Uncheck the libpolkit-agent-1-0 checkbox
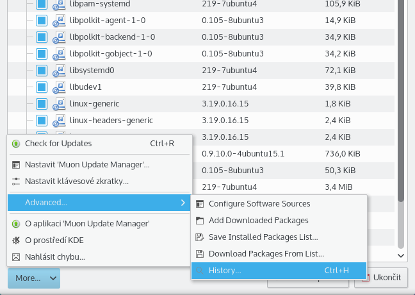 [x=42, y=21]
